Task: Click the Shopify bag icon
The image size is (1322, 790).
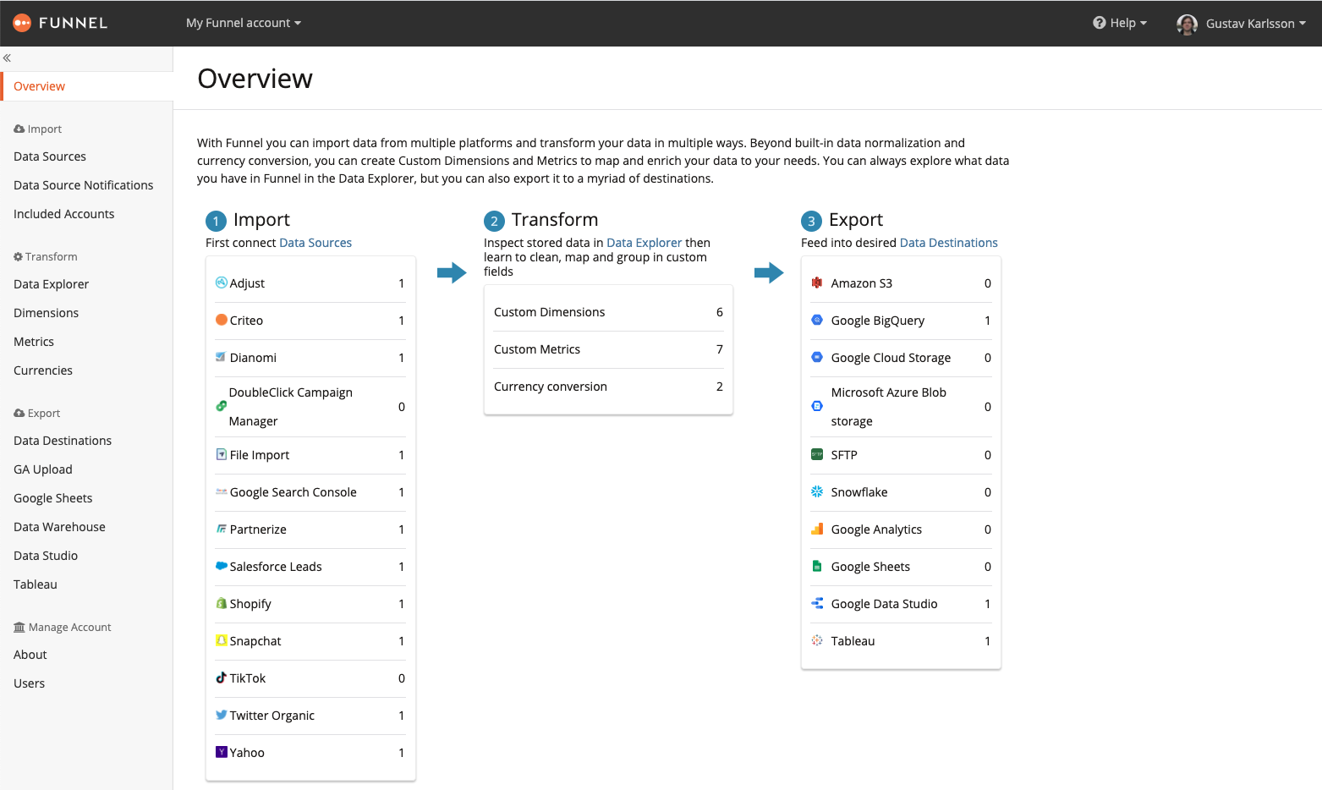Action: pos(222,603)
